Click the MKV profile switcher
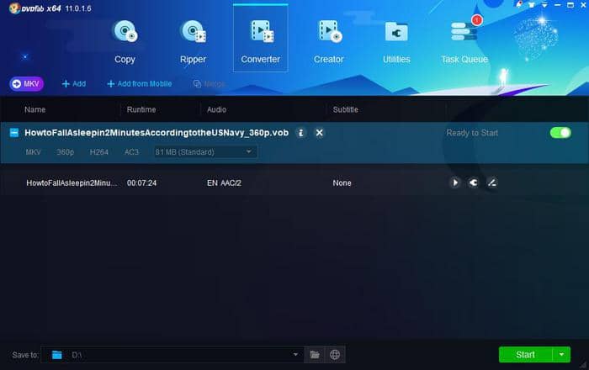The image size is (589, 370). (x=26, y=84)
